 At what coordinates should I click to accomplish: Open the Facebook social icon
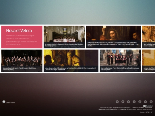click(x=134, y=102)
